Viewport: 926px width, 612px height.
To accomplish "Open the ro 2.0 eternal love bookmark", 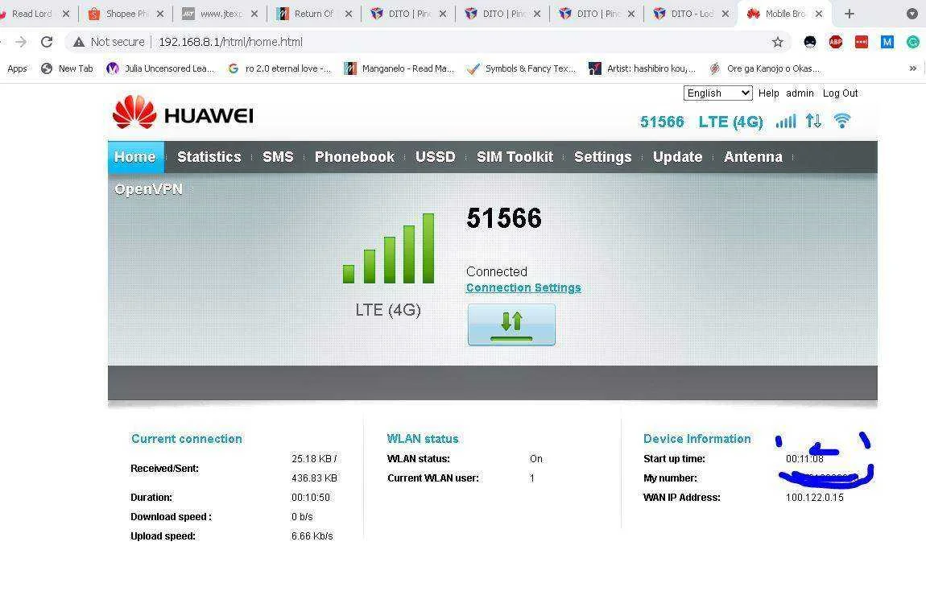I will [x=279, y=68].
